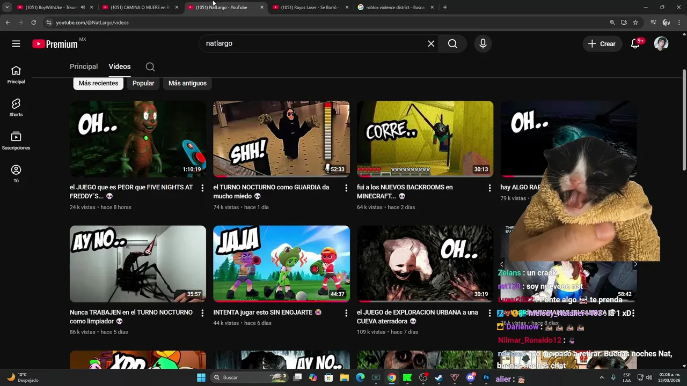Open the AY NO.. spider creature thumbnail

coord(138,264)
